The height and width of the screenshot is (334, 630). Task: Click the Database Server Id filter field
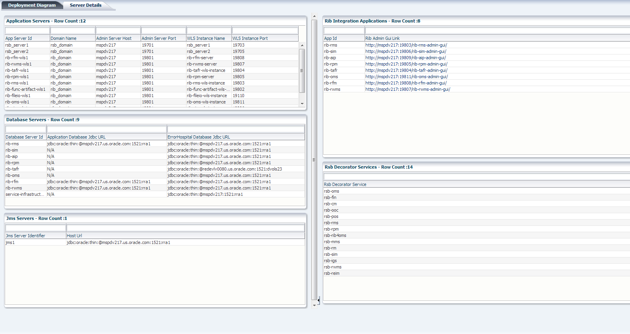click(26, 129)
